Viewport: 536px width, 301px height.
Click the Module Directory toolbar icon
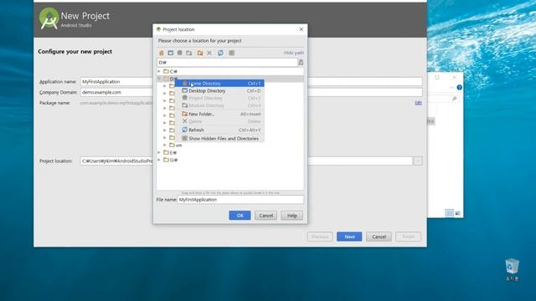point(188,53)
